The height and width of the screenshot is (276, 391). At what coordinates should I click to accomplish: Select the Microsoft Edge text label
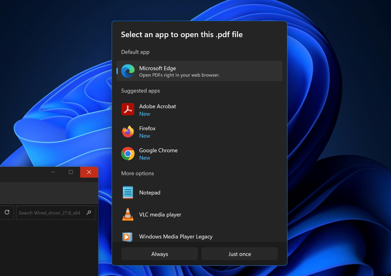(158, 68)
